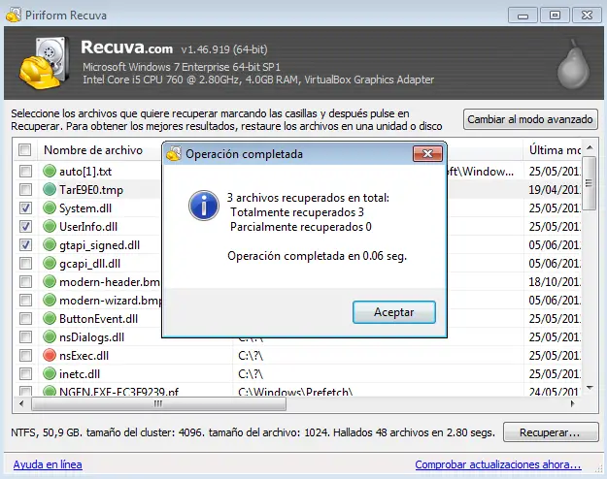Check the box for modern-wizard.bmp
This screenshot has width=607, height=479.
pos(25,300)
